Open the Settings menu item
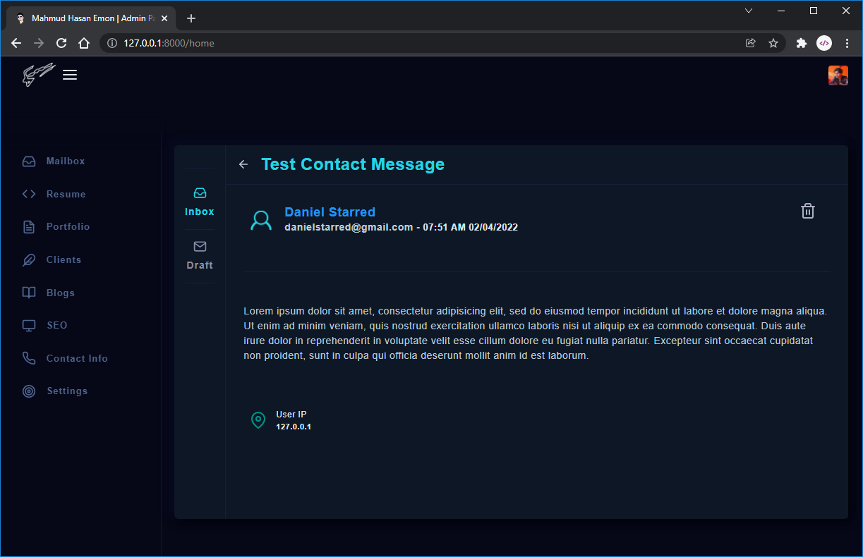The width and height of the screenshot is (863, 557). [x=67, y=391]
